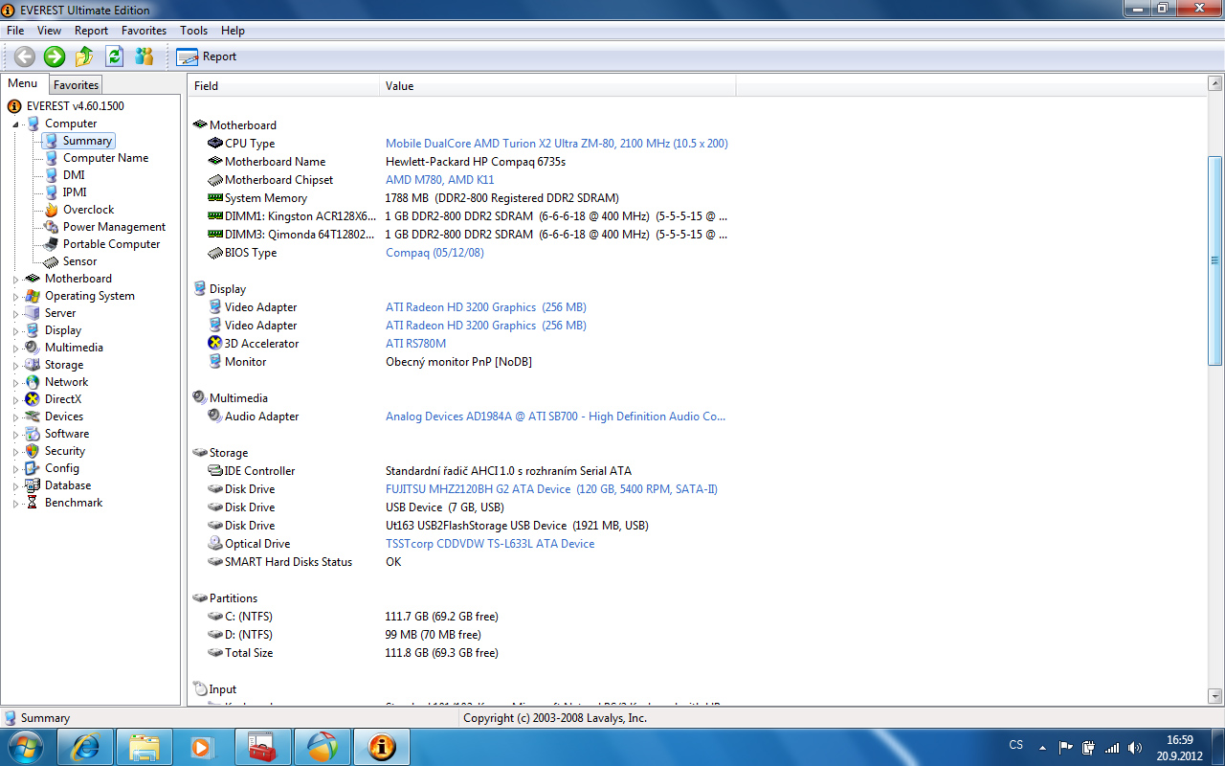Screen dimensions: 1225x766
Task: Click the Back arrow toolbar icon
Action: click(24, 56)
